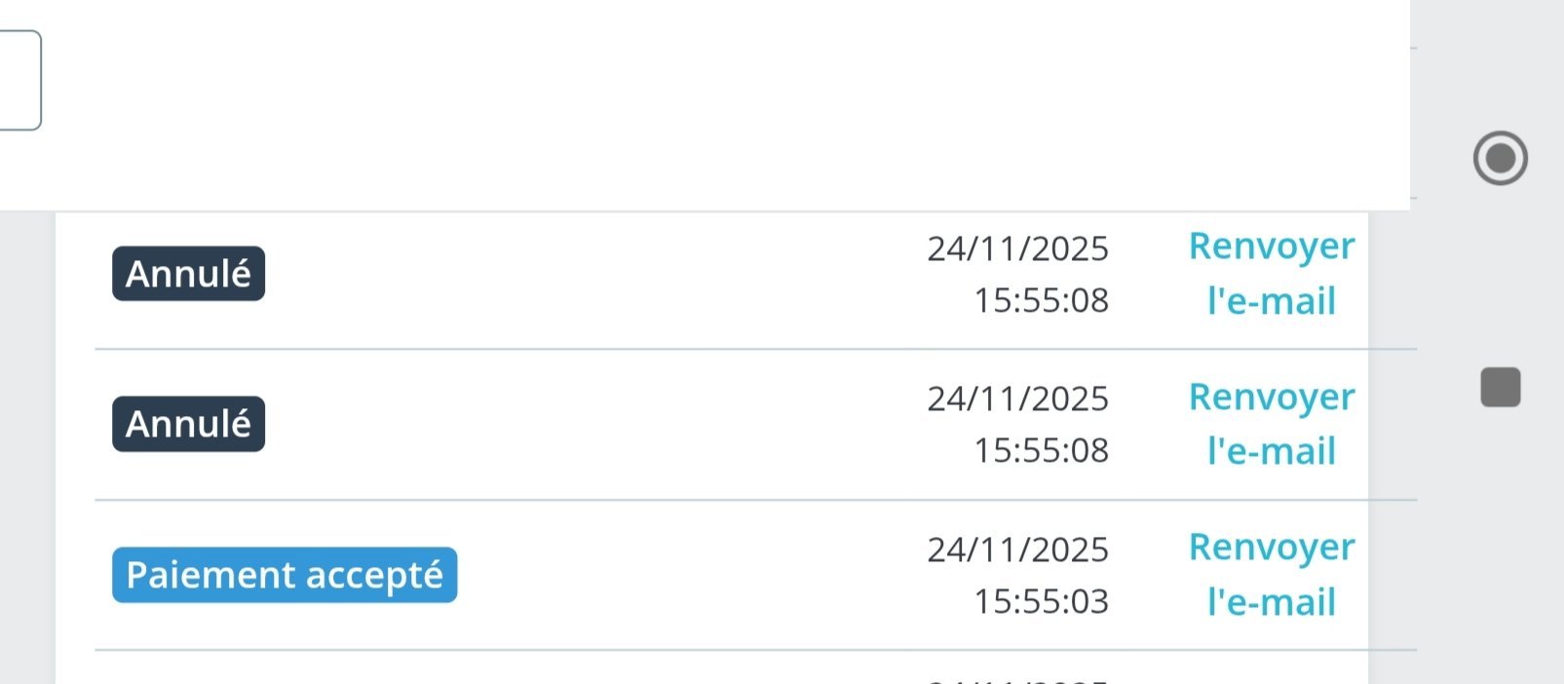Click the partially visible date below Paiement accepté

1017,679
